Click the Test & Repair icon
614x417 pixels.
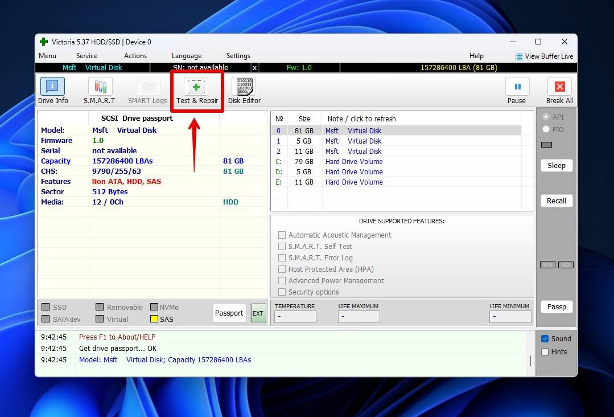pos(197,87)
